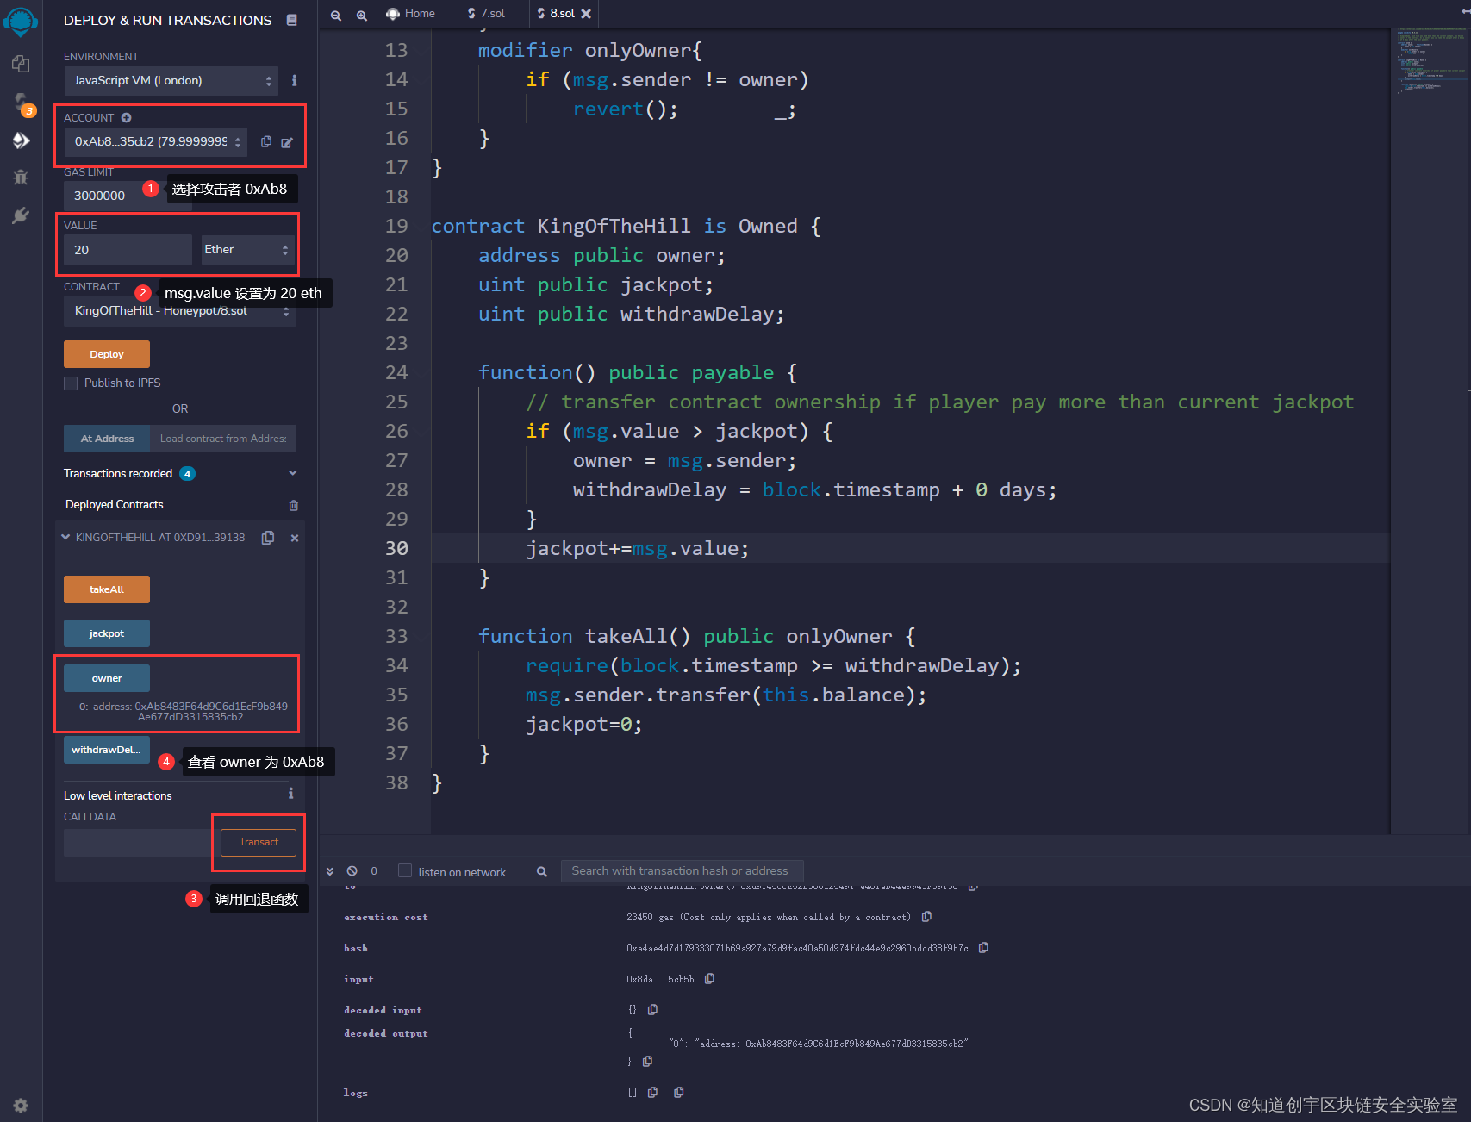Toggle listen on network checkbox
The image size is (1471, 1122).
tap(405, 871)
